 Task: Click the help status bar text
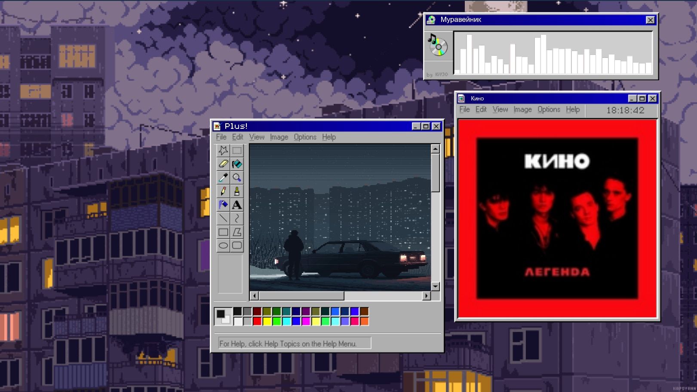[288, 344]
